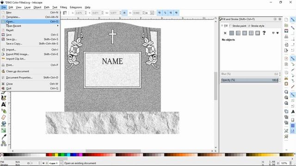296x166 pixels.
Task: Expand the Open Recent submenu arrow
Action: click(x=58, y=26)
